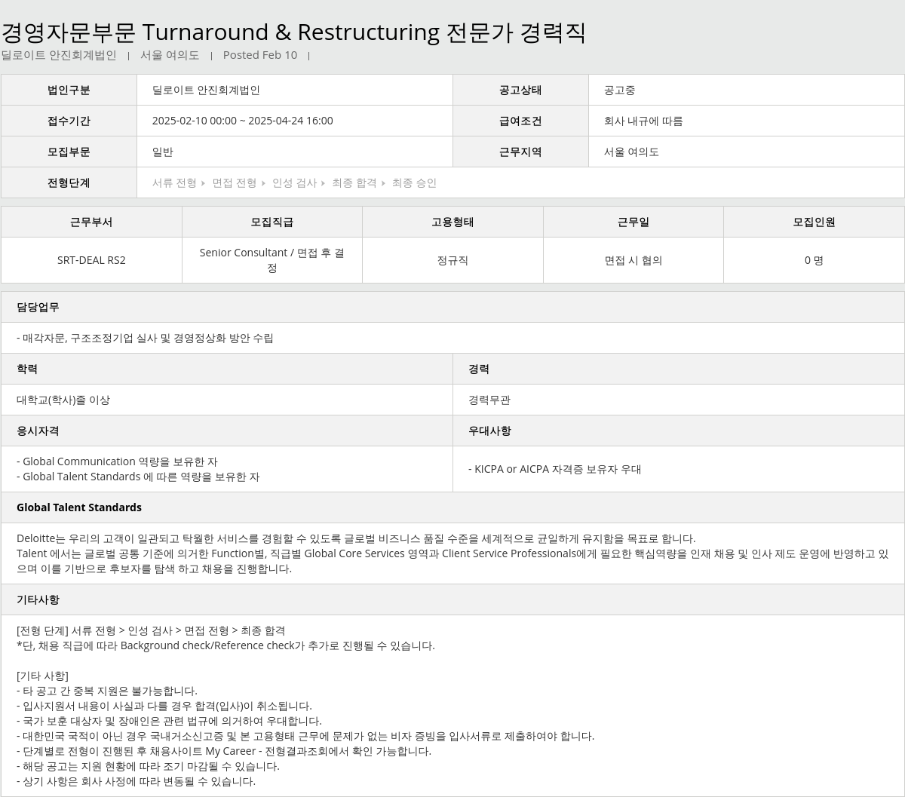Click the arrow icon after 면접 전형
The height and width of the screenshot is (797, 905).
(x=264, y=183)
